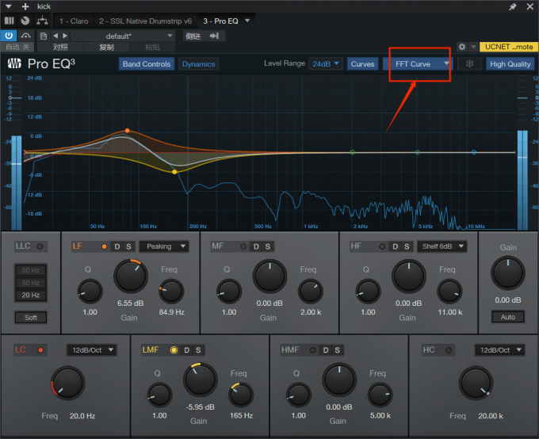This screenshot has height=439, width=539.
Task: Enable the MF band activation dot
Action: pos(243,246)
